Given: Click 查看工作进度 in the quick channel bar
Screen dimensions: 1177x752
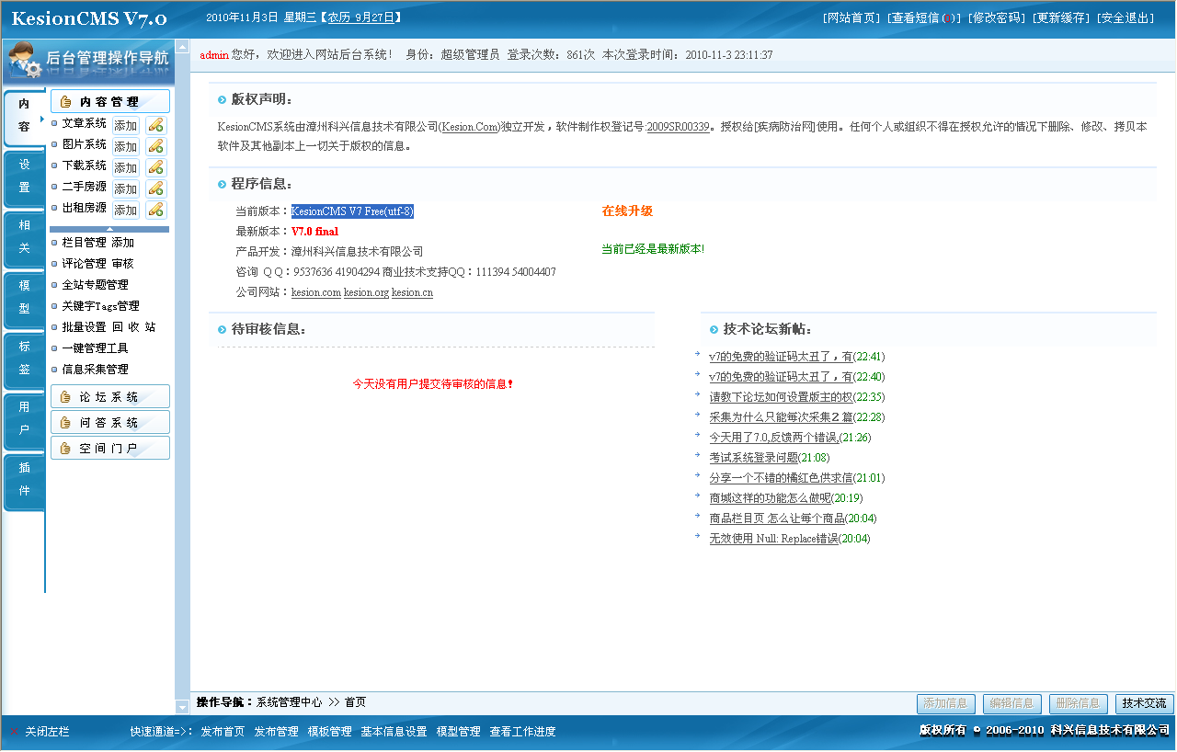Looking at the screenshot, I should (x=522, y=732).
